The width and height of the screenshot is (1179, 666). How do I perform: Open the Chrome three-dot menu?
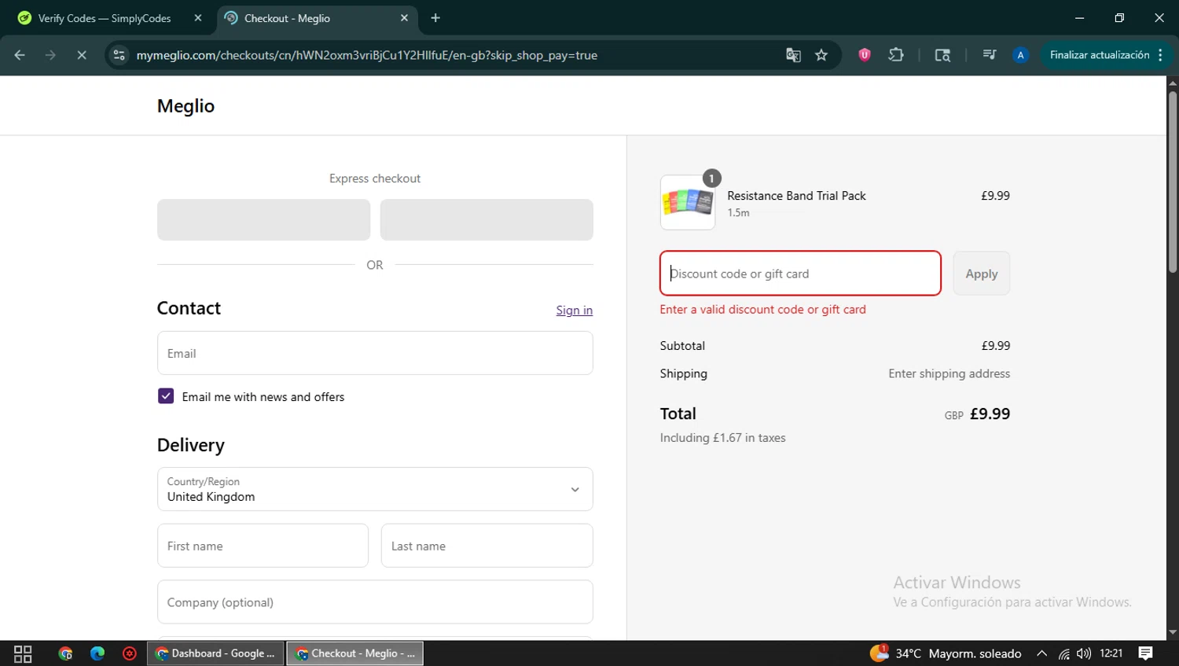(1160, 55)
